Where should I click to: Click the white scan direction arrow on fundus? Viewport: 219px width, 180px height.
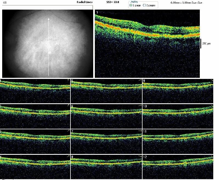49,47
